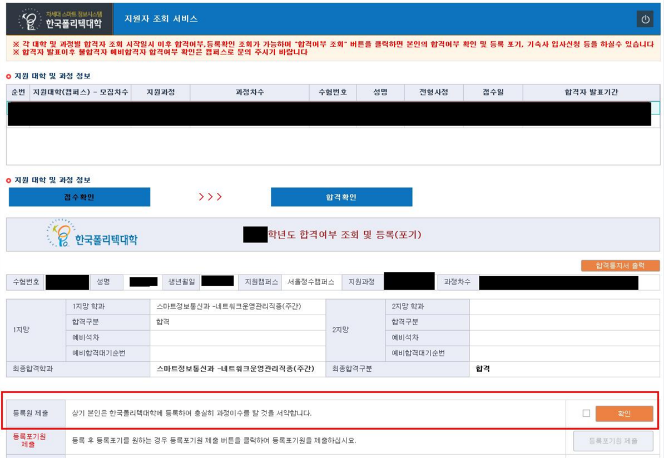The height and width of the screenshot is (458, 664).
Task: Click the 서울정수캠퍼스 campus value
Action: pos(311,282)
